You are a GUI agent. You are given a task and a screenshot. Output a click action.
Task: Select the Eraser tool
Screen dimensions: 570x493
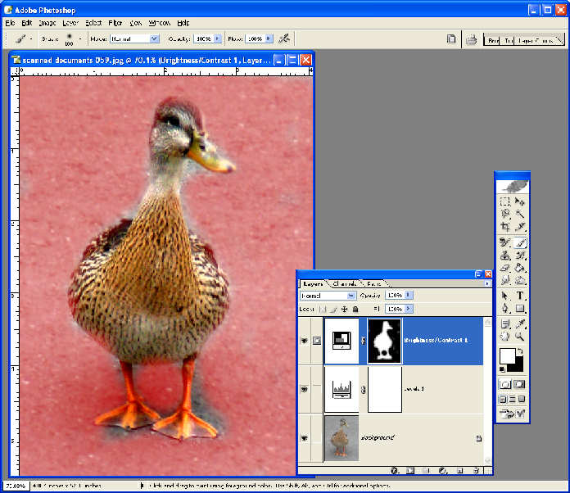505,269
